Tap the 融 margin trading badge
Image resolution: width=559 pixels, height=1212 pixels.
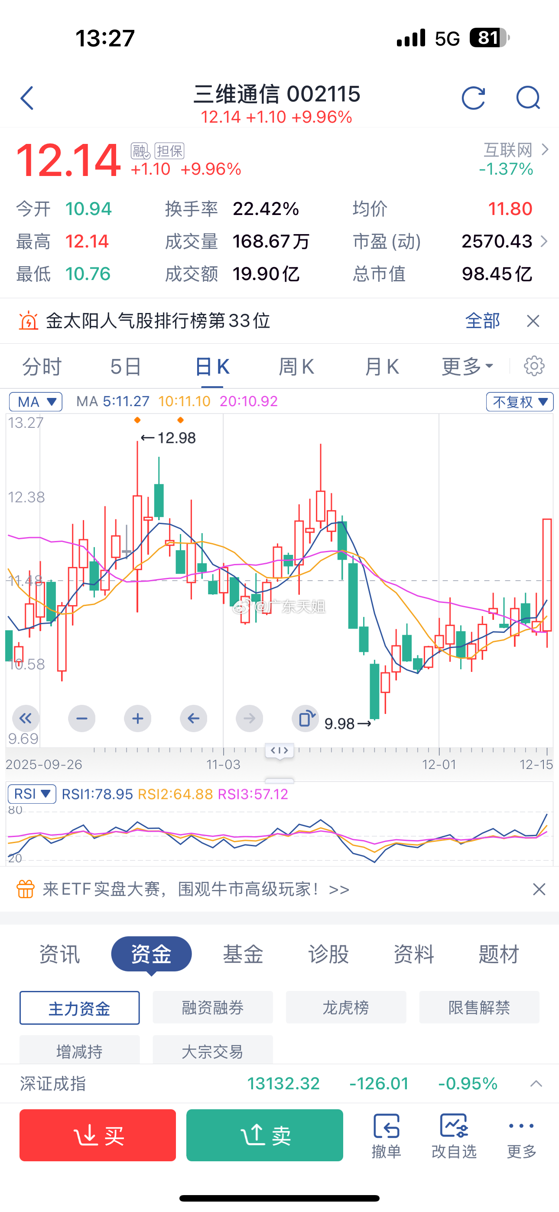click(140, 151)
